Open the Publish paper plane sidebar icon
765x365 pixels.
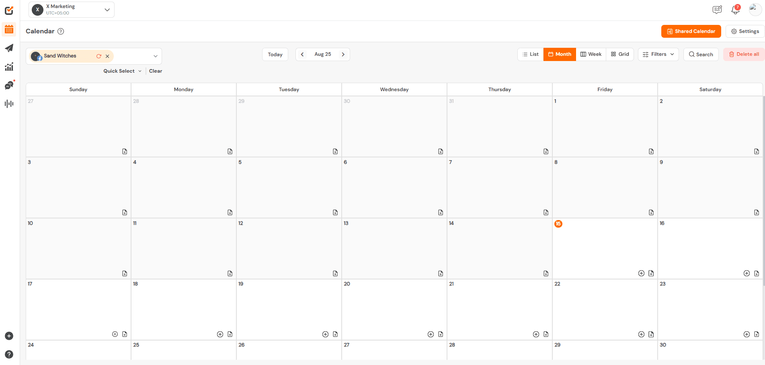[x=9, y=48]
